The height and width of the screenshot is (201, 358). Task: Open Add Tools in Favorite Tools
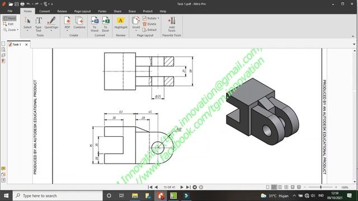pos(172,24)
